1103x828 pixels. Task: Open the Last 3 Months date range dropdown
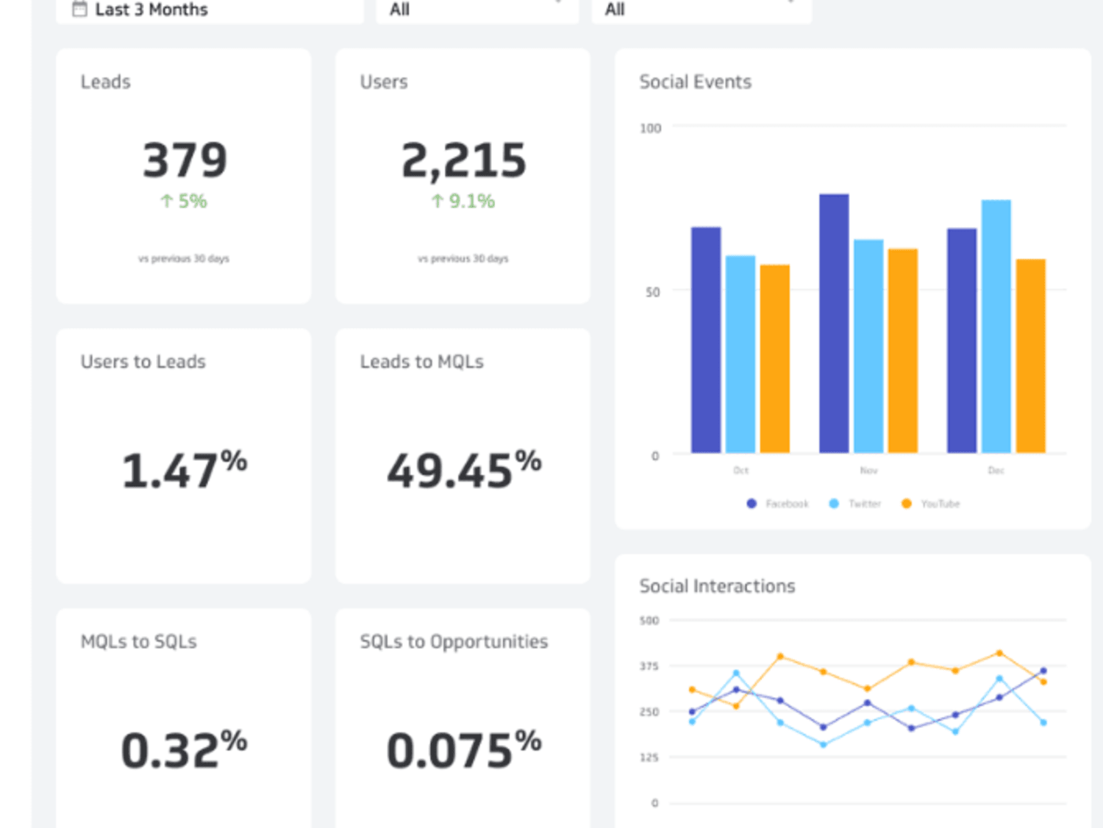point(210,10)
